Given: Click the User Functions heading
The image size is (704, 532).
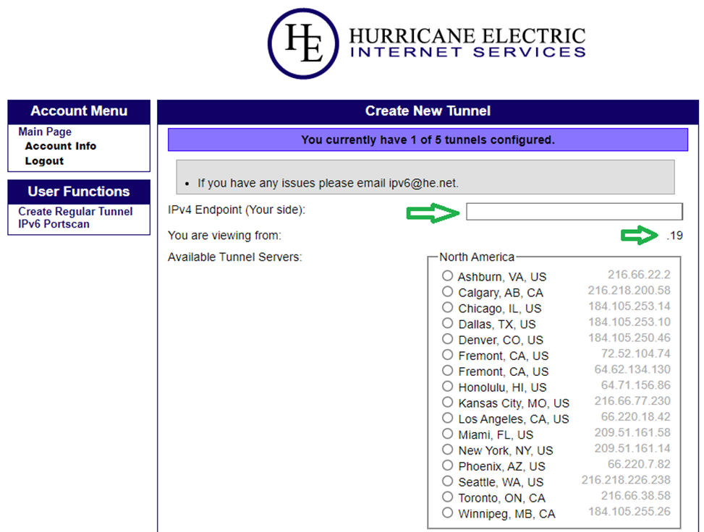Looking at the screenshot, I should (x=79, y=192).
